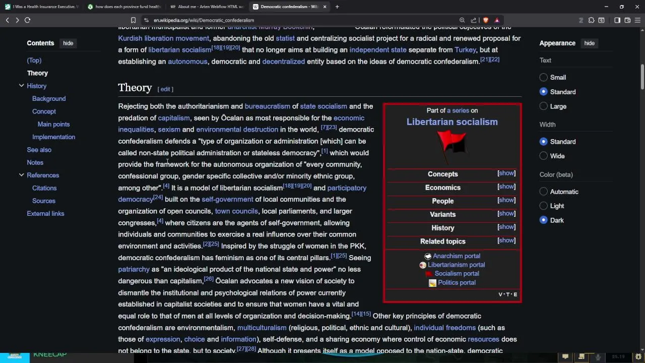Collapse the History section in Contents
645x363 pixels.
(21, 86)
